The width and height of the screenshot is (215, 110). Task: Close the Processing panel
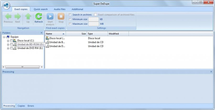(211, 72)
